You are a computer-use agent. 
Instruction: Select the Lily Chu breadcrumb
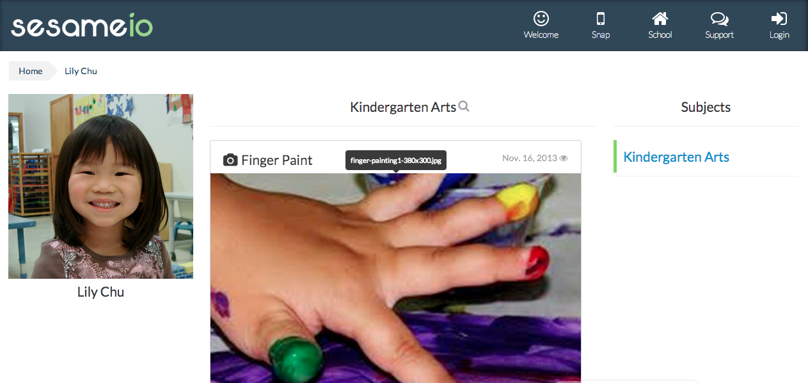click(x=81, y=71)
